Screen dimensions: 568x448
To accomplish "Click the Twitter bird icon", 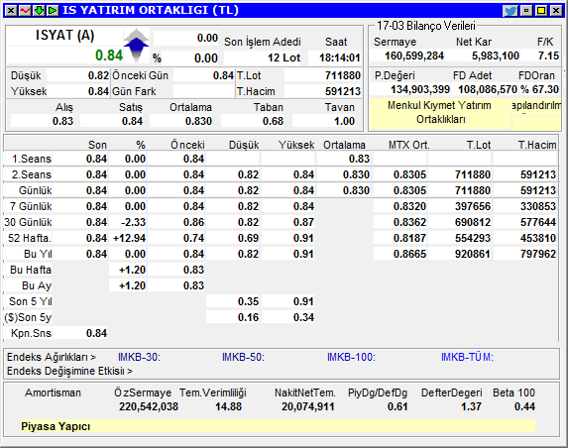I will (x=511, y=11).
